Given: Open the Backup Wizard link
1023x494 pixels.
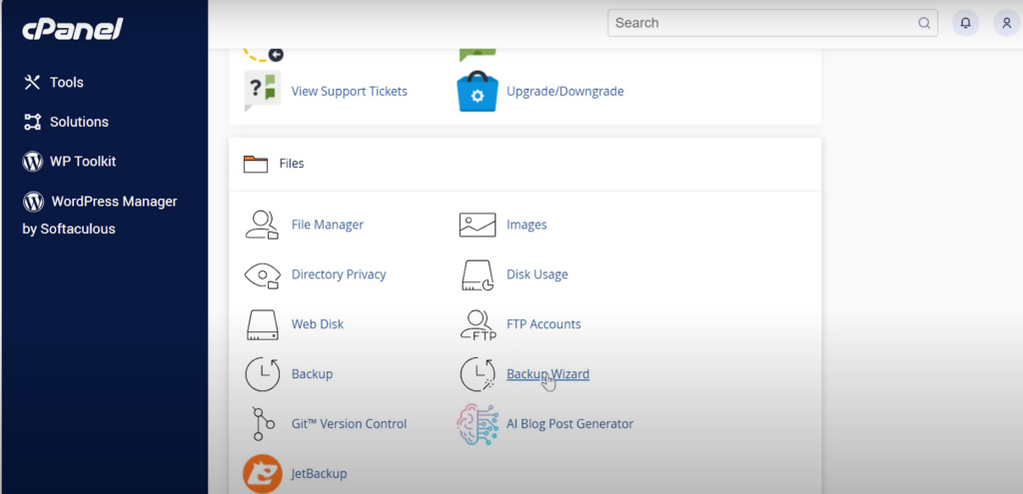Looking at the screenshot, I should (x=548, y=374).
